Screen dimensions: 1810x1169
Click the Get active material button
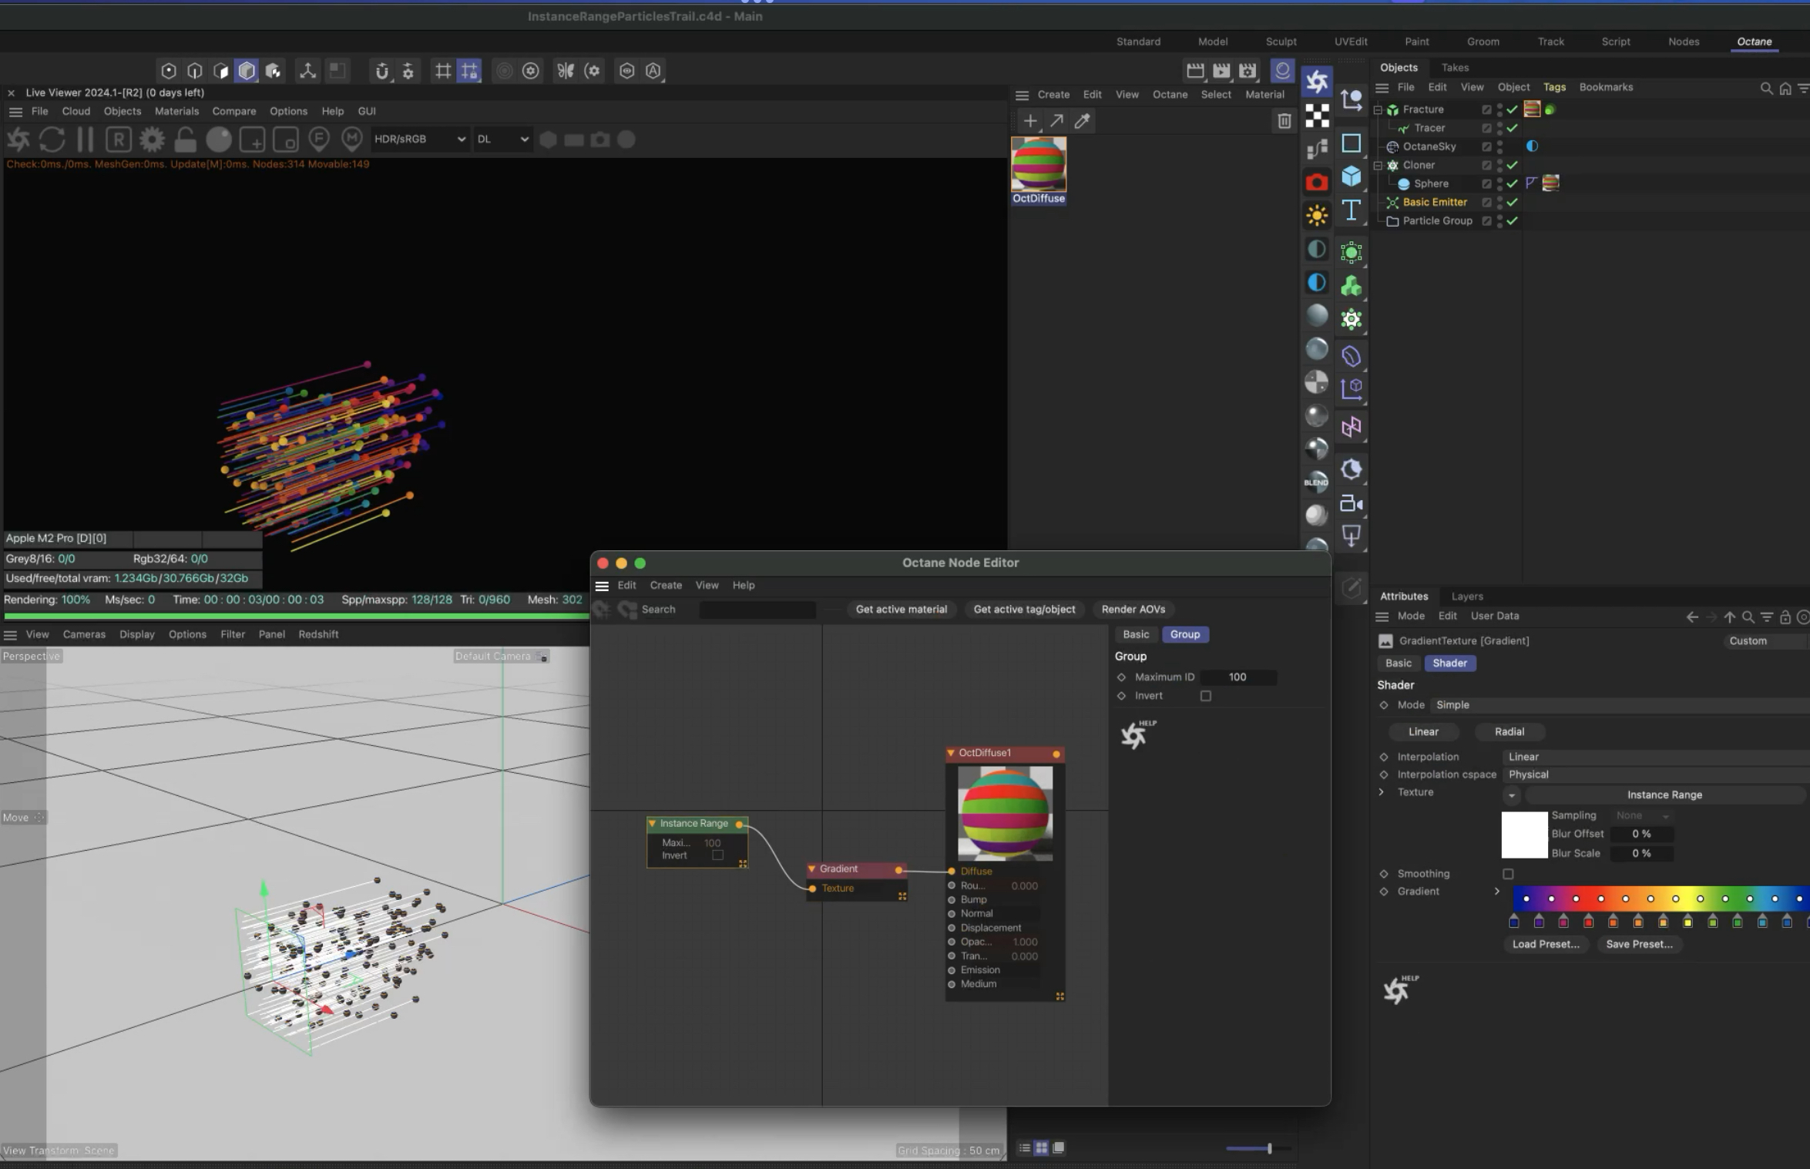901,610
